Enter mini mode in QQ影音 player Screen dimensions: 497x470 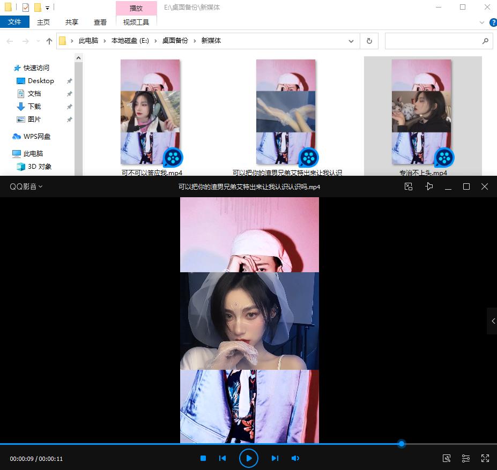[408, 186]
